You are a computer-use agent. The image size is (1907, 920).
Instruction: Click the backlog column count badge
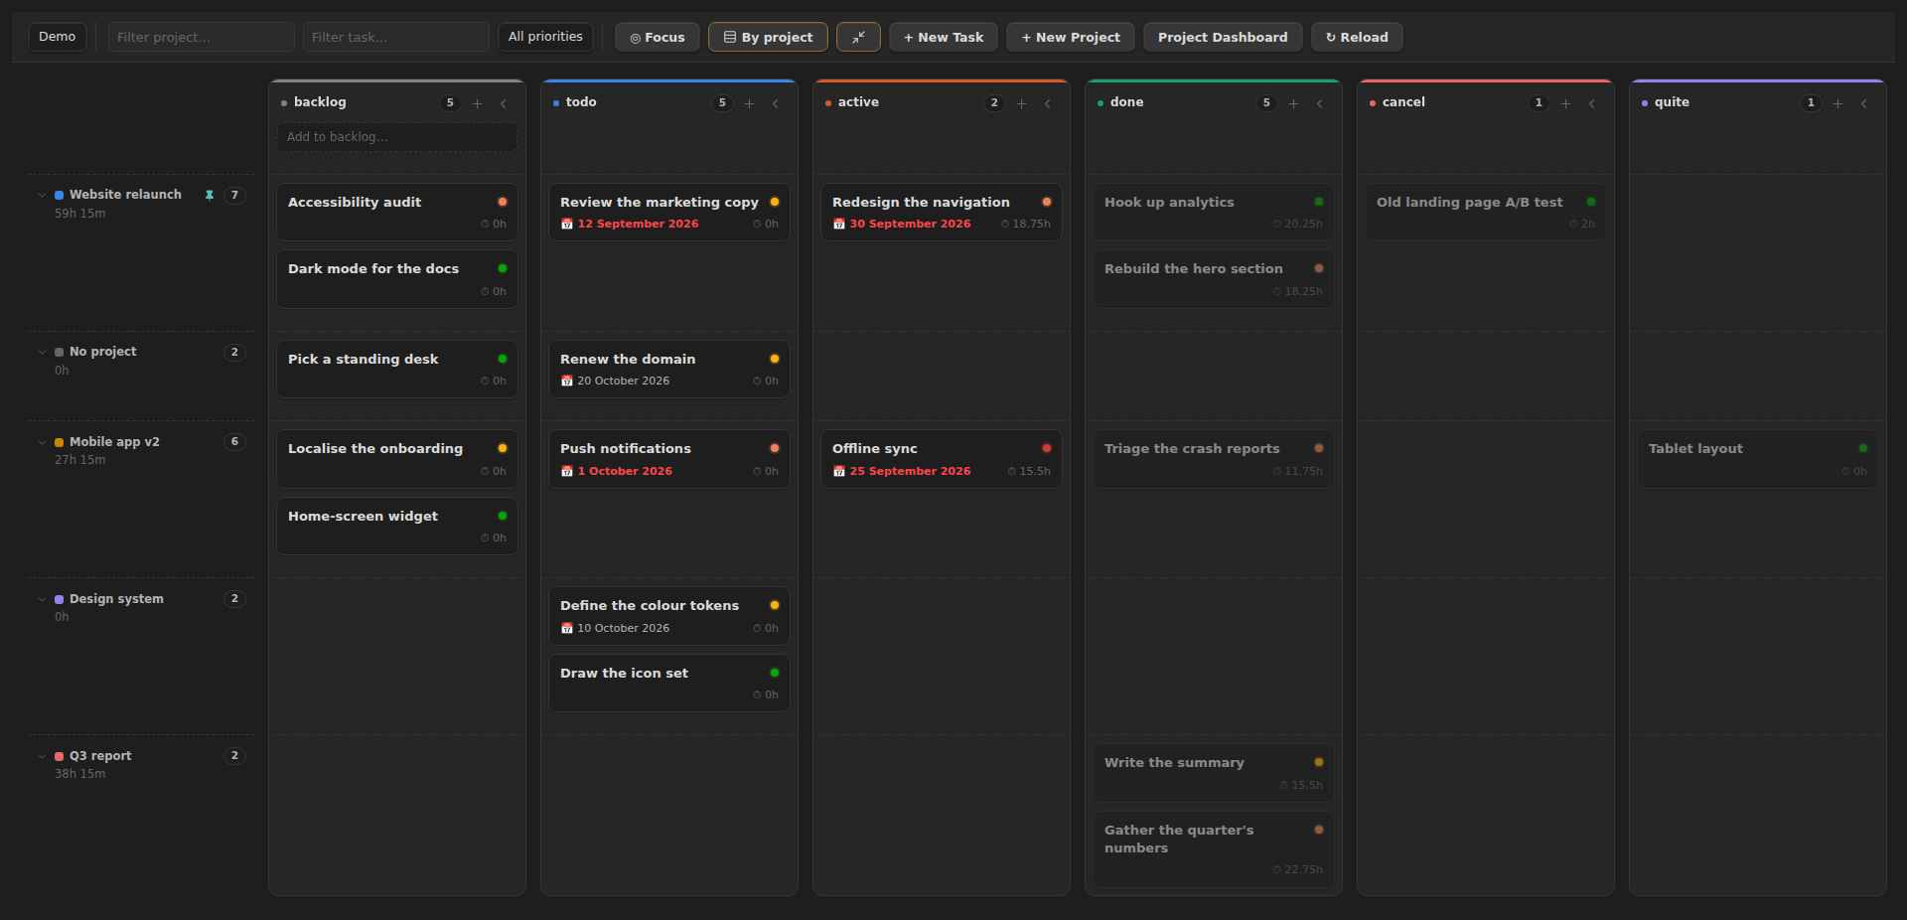(450, 103)
